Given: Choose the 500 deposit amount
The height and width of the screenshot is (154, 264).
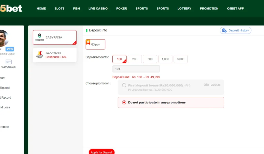Looking at the screenshot, I should [150, 59].
